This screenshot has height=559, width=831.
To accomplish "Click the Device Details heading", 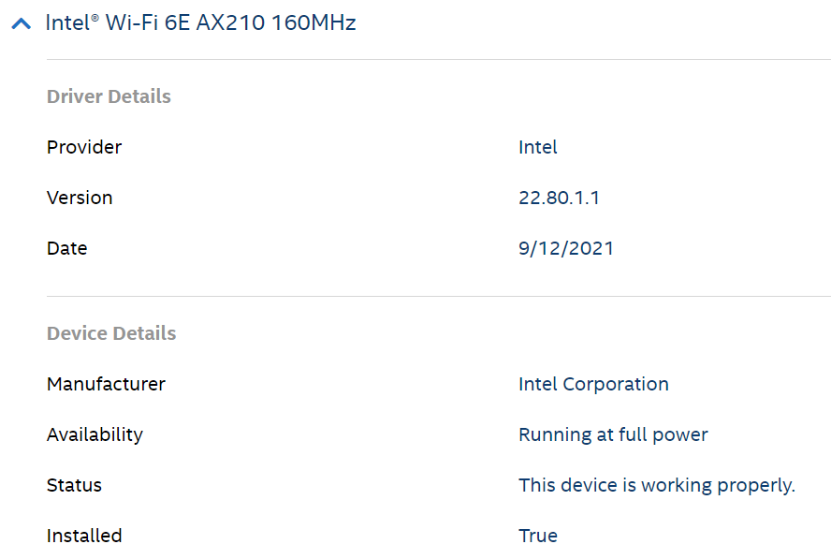I will pyautogui.click(x=111, y=333).
